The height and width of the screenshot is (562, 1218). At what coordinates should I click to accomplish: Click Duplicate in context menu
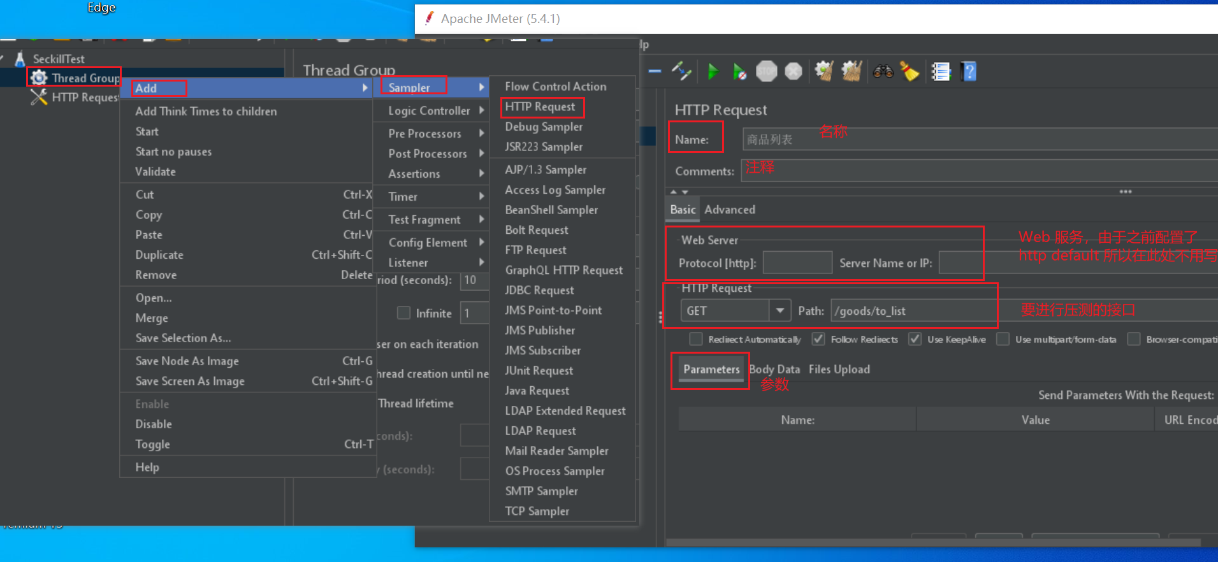249,255
